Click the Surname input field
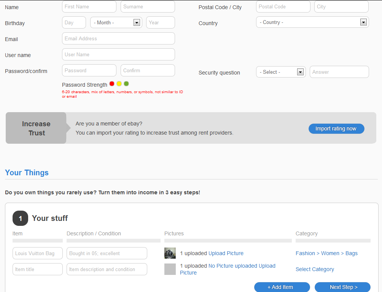This screenshot has width=382, height=292. coord(148,6)
